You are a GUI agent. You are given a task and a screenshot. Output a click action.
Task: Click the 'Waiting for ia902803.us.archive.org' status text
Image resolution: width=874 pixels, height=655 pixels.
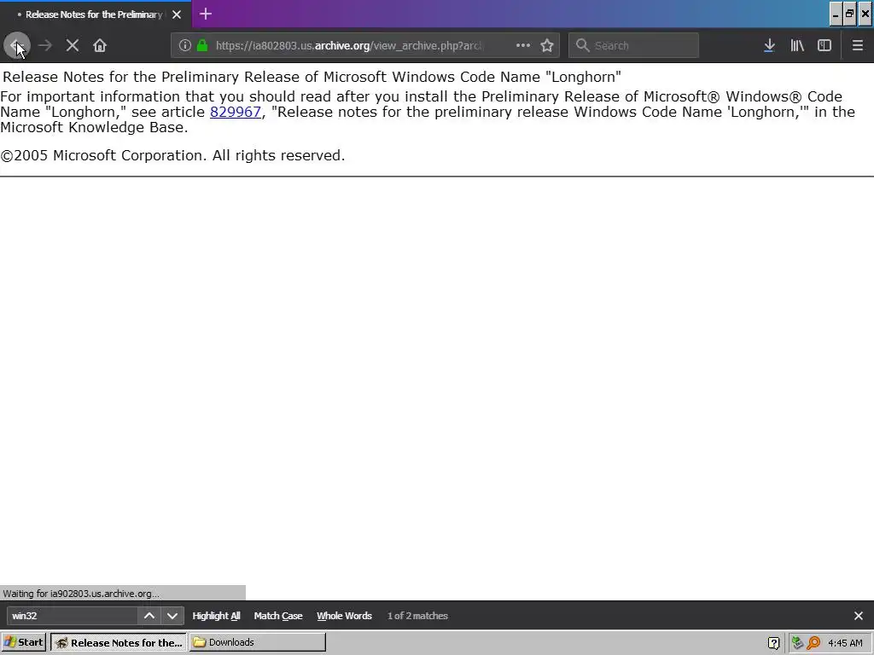point(81,594)
